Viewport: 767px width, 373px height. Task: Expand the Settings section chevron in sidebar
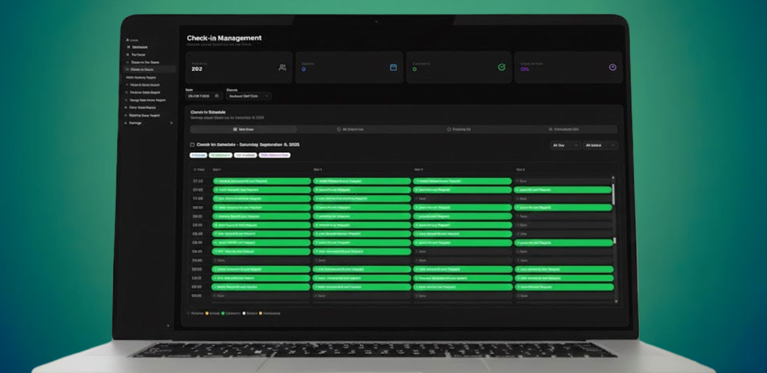click(172, 123)
